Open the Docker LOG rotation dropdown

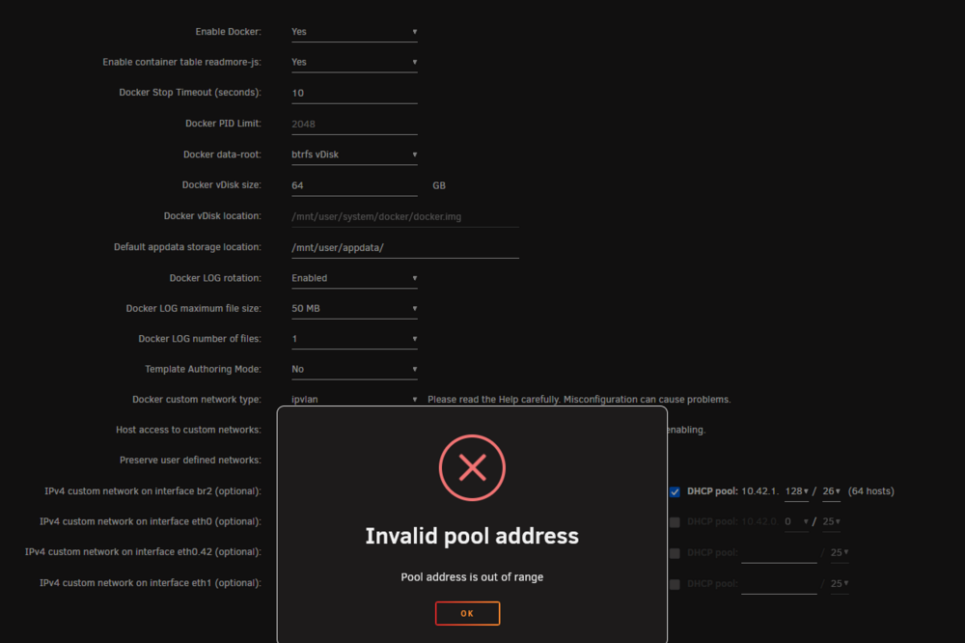(x=354, y=278)
